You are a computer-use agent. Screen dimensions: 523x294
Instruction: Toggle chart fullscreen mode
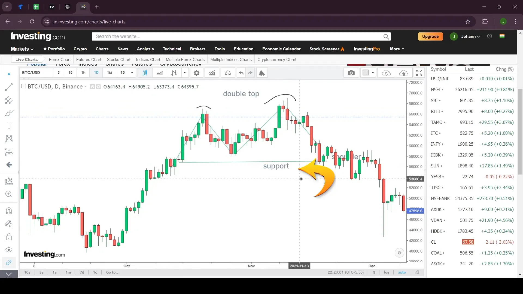(x=419, y=73)
